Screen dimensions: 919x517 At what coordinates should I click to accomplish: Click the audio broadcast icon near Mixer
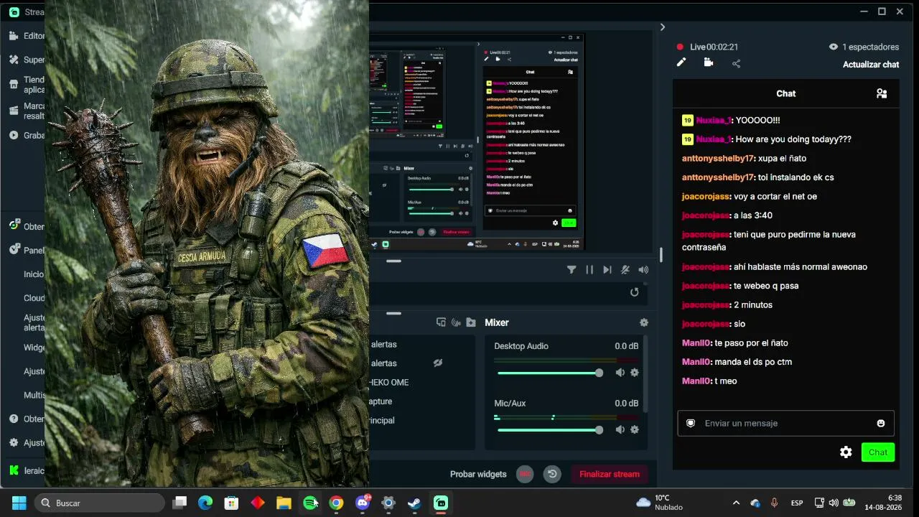pos(456,322)
